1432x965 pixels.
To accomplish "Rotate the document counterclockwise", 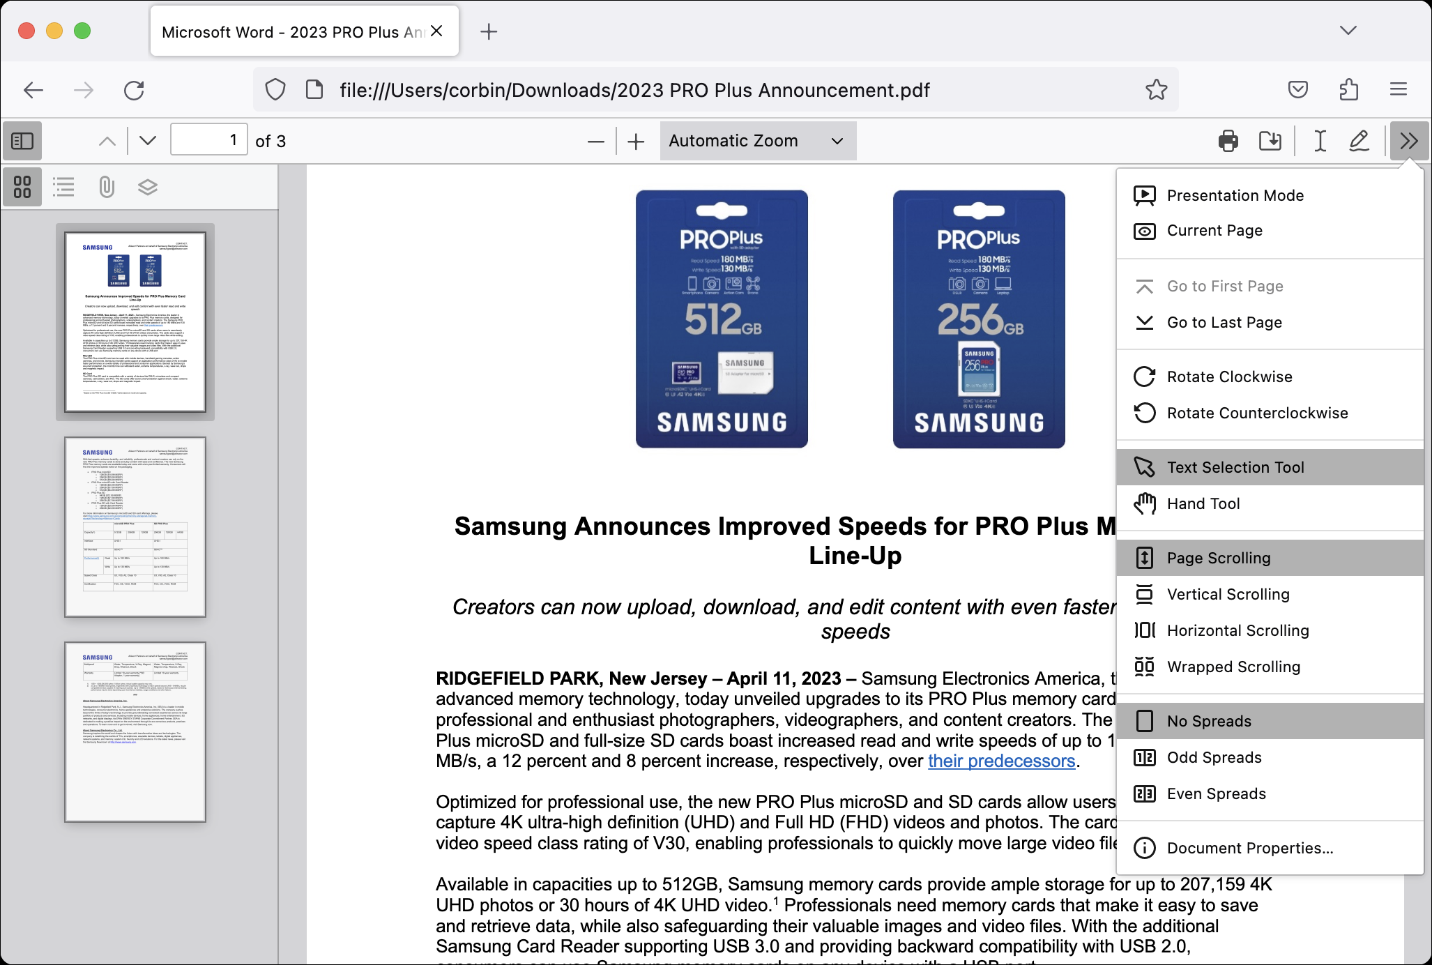I will [x=1270, y=413].
